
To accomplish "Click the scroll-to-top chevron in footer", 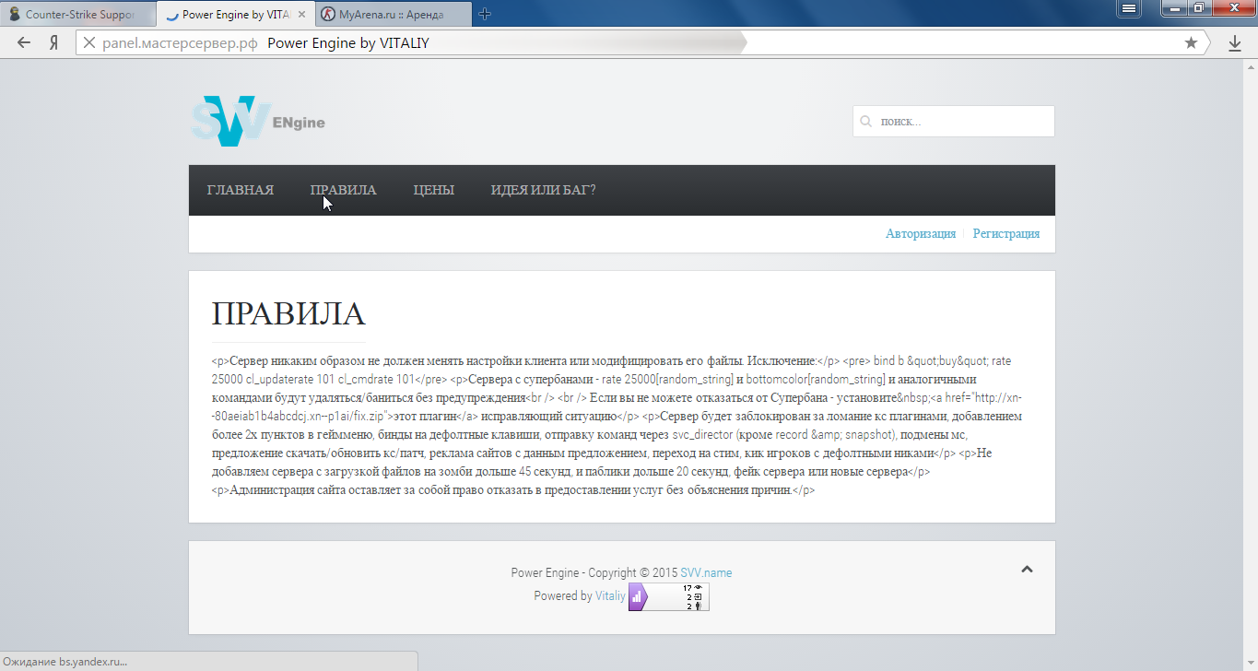I will point(1027,570).
